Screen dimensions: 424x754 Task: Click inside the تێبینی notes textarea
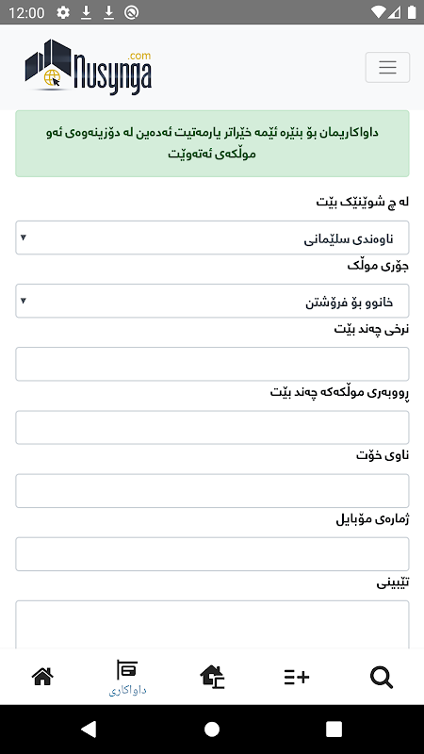click(x=213, y=624)
